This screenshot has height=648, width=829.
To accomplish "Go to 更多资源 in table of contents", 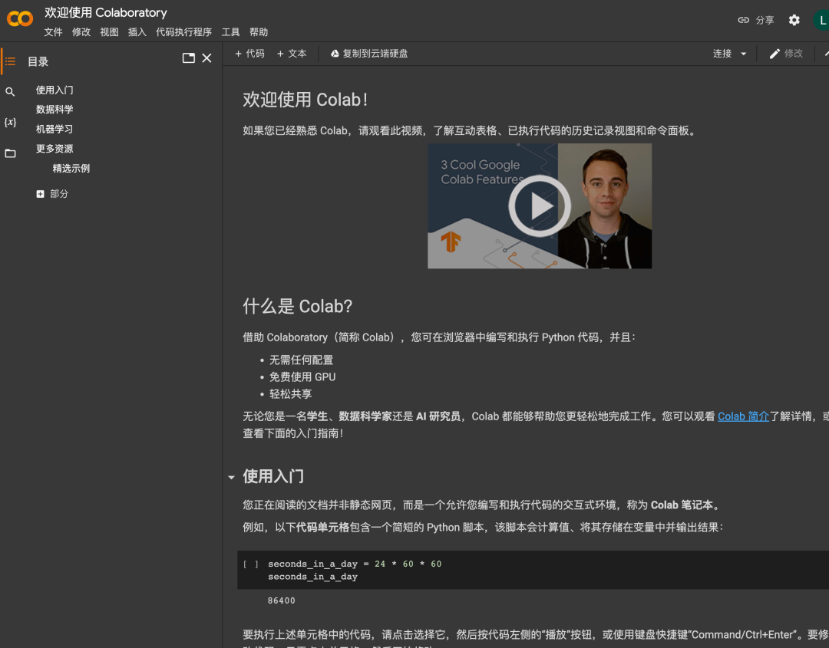I will point(54,149).
